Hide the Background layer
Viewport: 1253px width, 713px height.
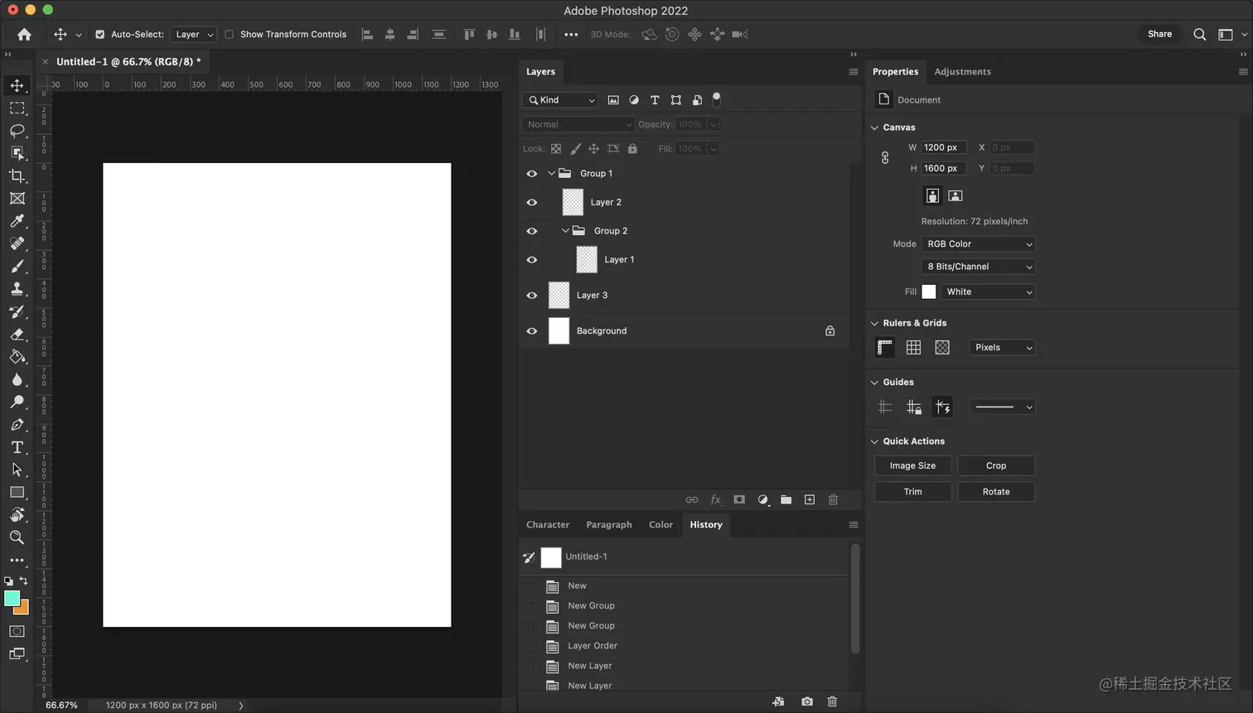click(x=531, y=330)
